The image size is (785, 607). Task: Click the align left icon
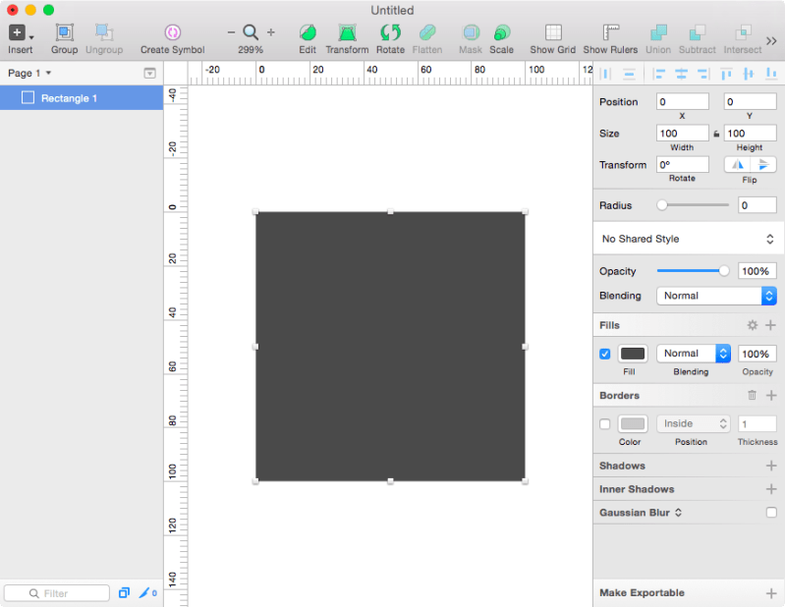pyautogui.click(x=659, y=74)
